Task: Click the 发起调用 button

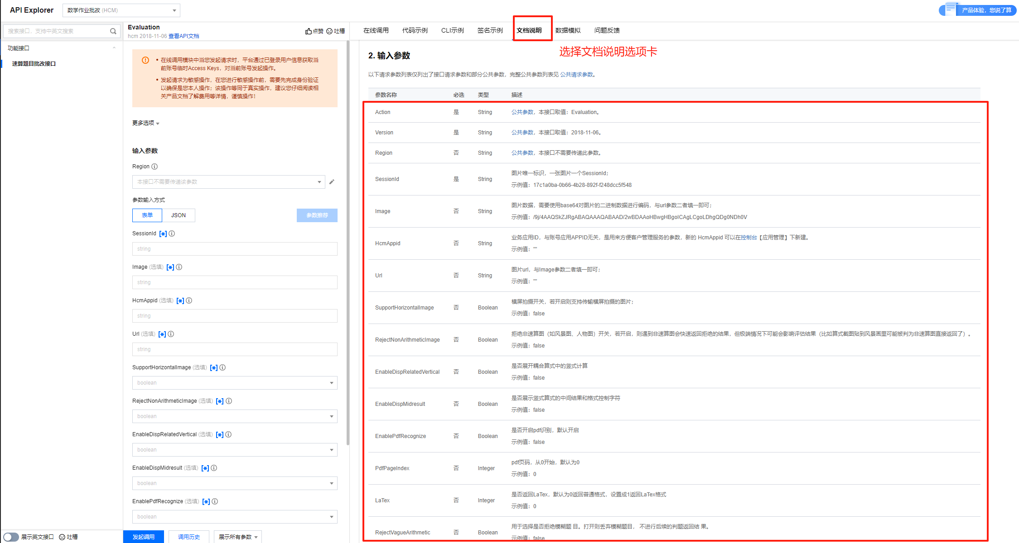Action: click(x=144, y=537)
